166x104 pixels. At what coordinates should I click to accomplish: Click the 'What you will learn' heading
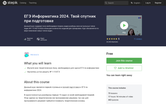[38, 63]
